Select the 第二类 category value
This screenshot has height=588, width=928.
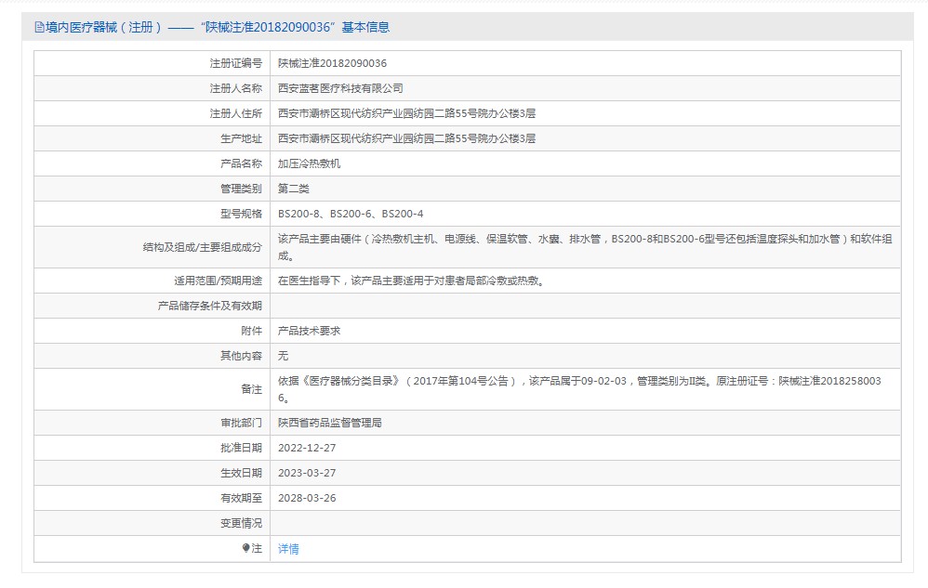point(294,189)
